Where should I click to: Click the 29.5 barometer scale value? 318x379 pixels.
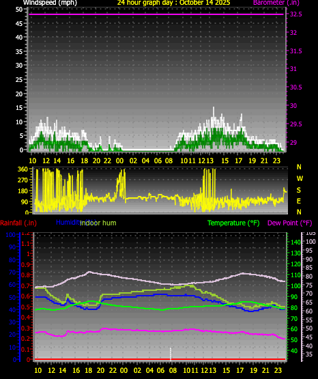click(295, 124)
